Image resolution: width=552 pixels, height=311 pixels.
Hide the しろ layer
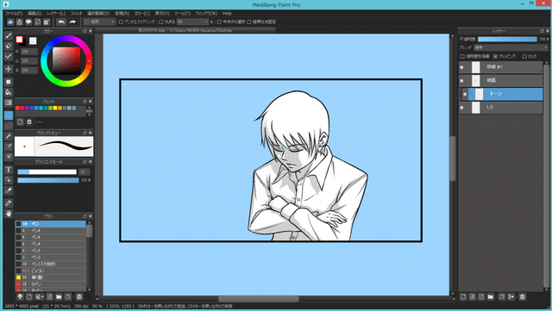(x=462, y=108)
